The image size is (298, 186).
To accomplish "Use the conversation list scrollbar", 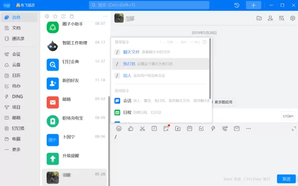I will click(109, 141).
